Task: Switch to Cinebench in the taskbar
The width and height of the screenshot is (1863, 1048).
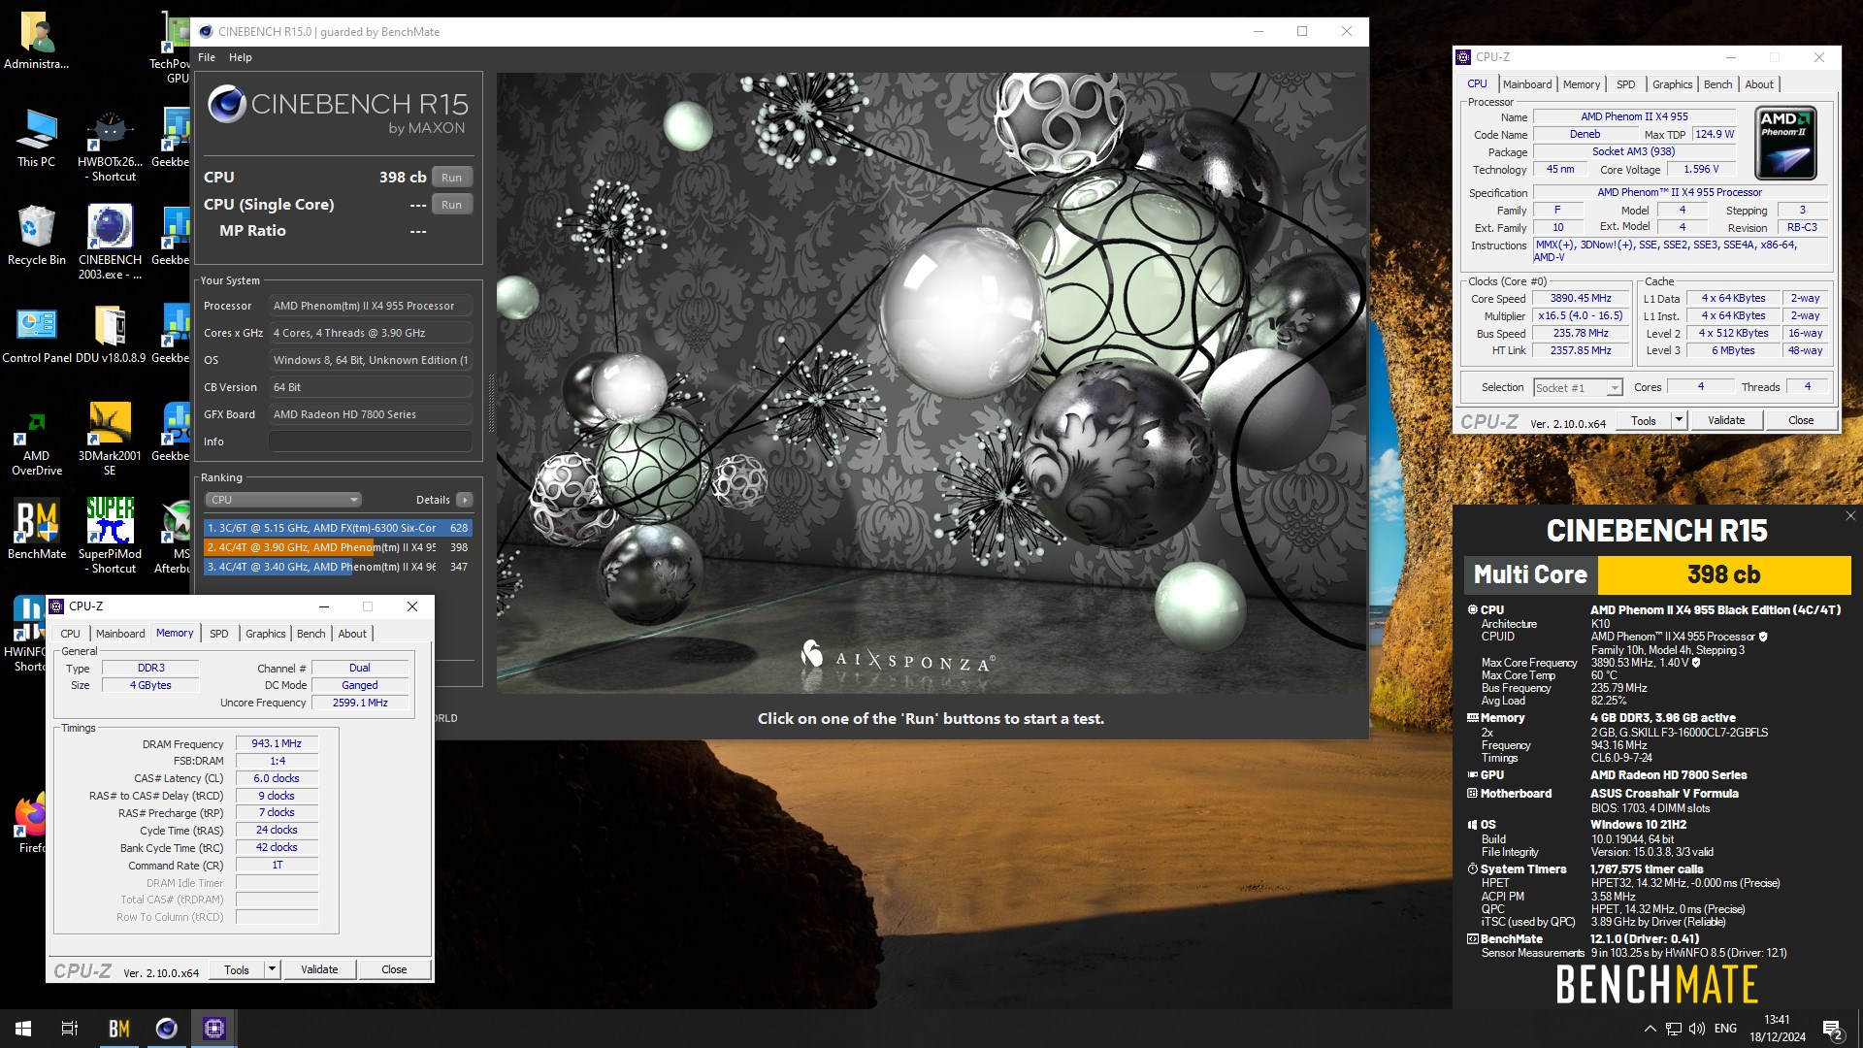Action: (166, 1029)
